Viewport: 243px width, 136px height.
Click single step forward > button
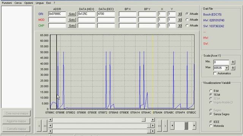pos(165,126)
